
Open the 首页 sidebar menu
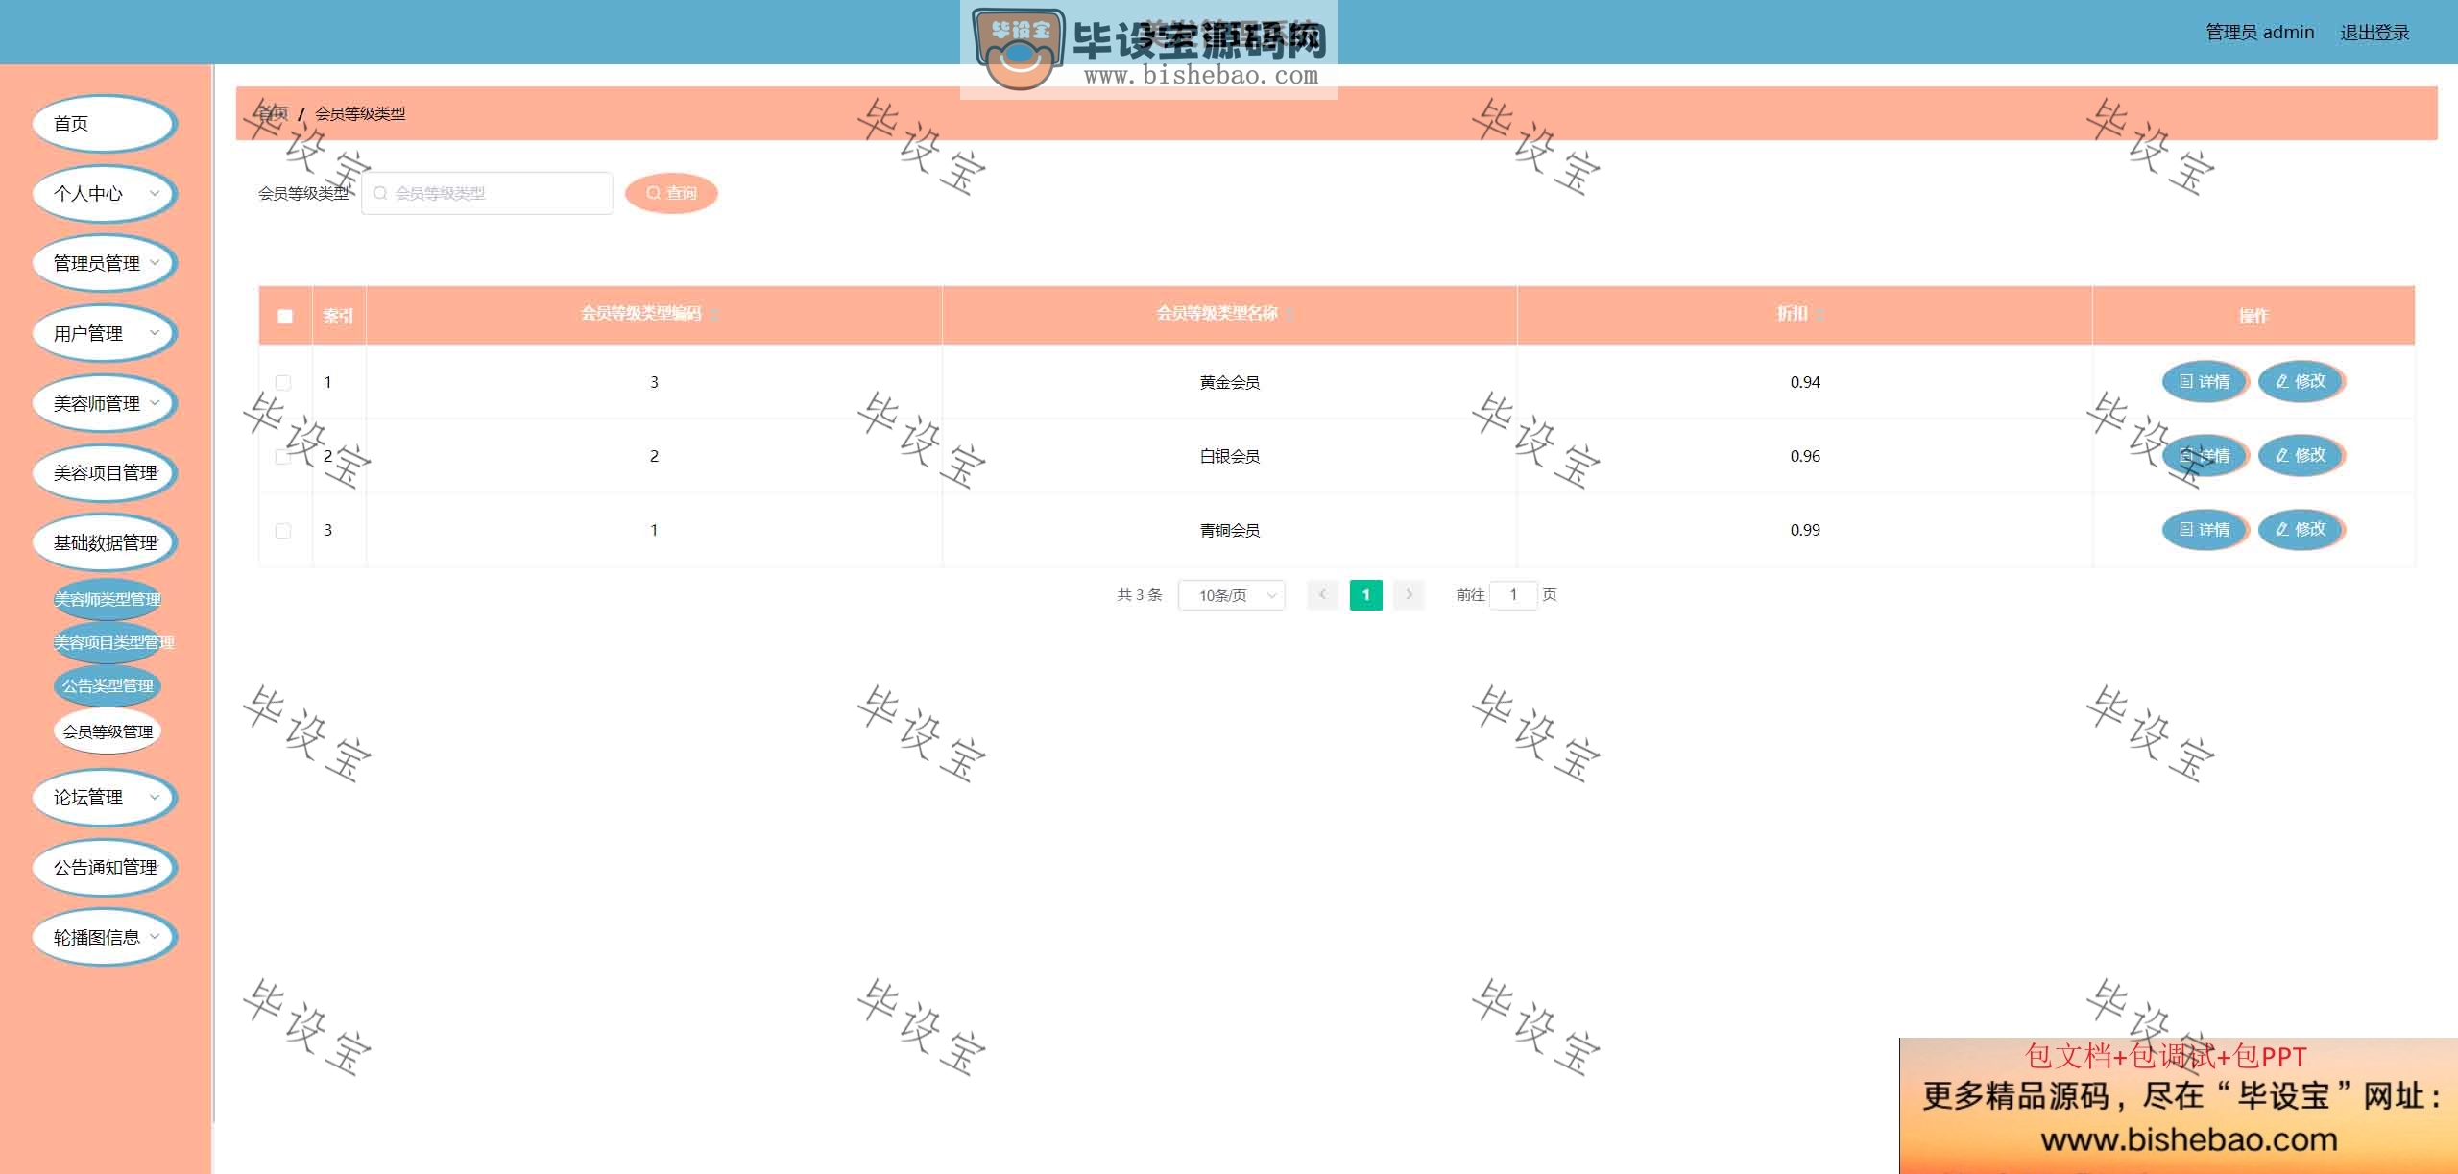[x=104, y=124]
